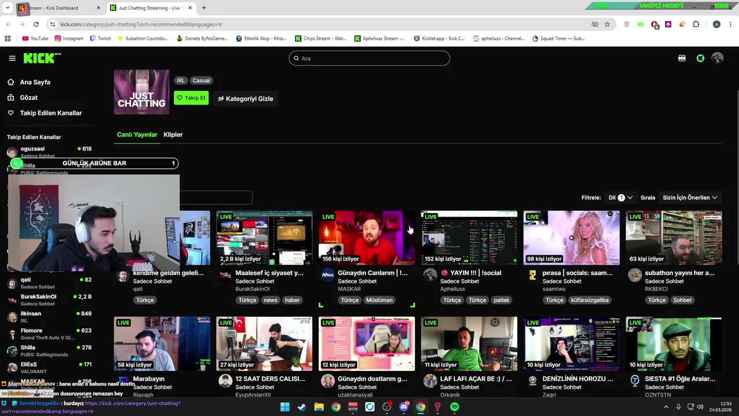Click the header icon beside the green Kick icon
This screenshot has height=416, width=739.
click(682, 58)
